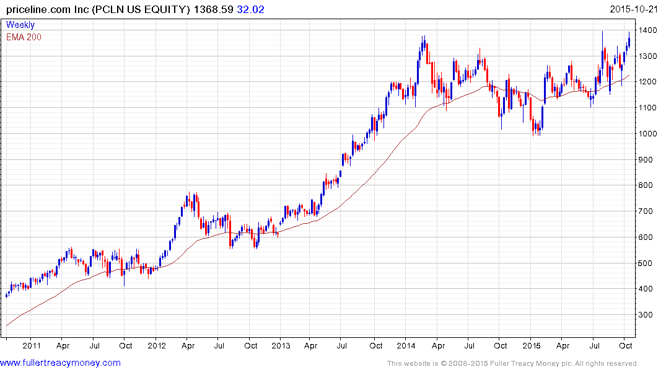
Task: Click the 2013 year label on time axis
Action: tap(281, 345)
